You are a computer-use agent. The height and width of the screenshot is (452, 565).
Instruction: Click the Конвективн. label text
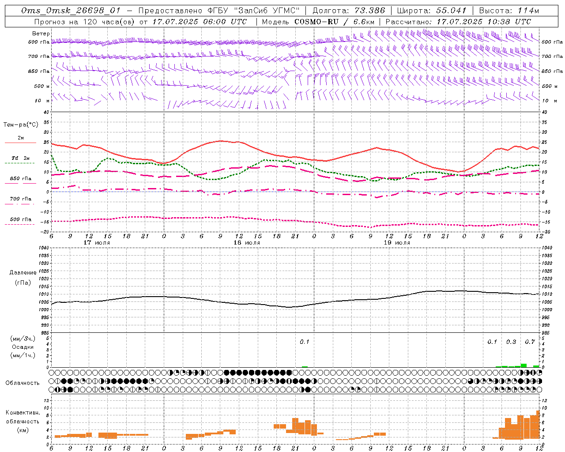pos(23,413)
